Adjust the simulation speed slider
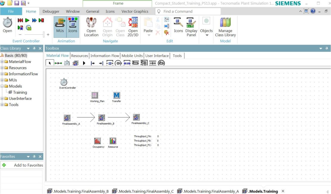The width and height of the screenshot is (331, 194). point(44,35)
